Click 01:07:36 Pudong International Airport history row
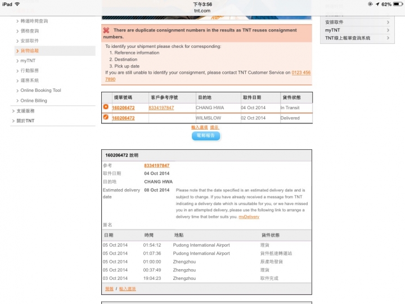Image resolution: width=405 pixels, height=304 pixels. click(x=206, y=253)
